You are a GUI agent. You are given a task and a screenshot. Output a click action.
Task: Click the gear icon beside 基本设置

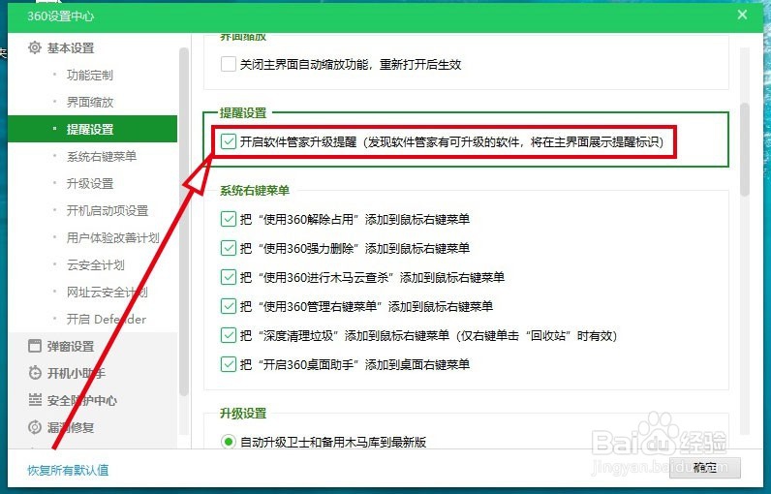35,47
